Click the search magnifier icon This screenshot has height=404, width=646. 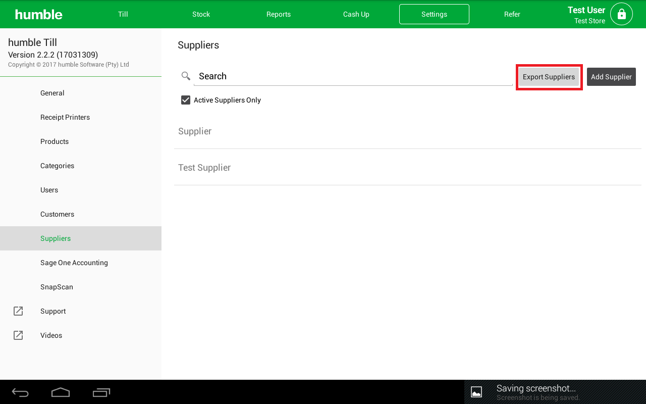(186, 76)
